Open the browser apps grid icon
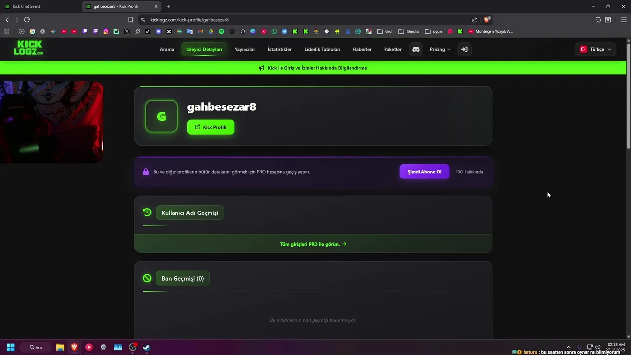The height and width of the screenshot is (355, 631). (x=6, y=31)
